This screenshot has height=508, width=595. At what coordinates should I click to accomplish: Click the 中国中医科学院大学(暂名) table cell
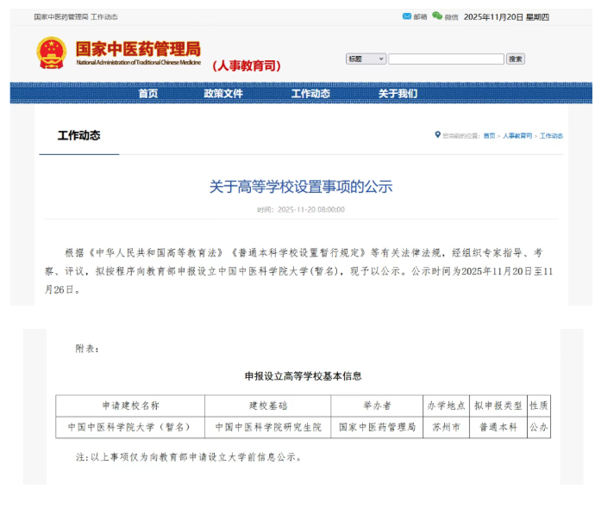coord(130,427)
